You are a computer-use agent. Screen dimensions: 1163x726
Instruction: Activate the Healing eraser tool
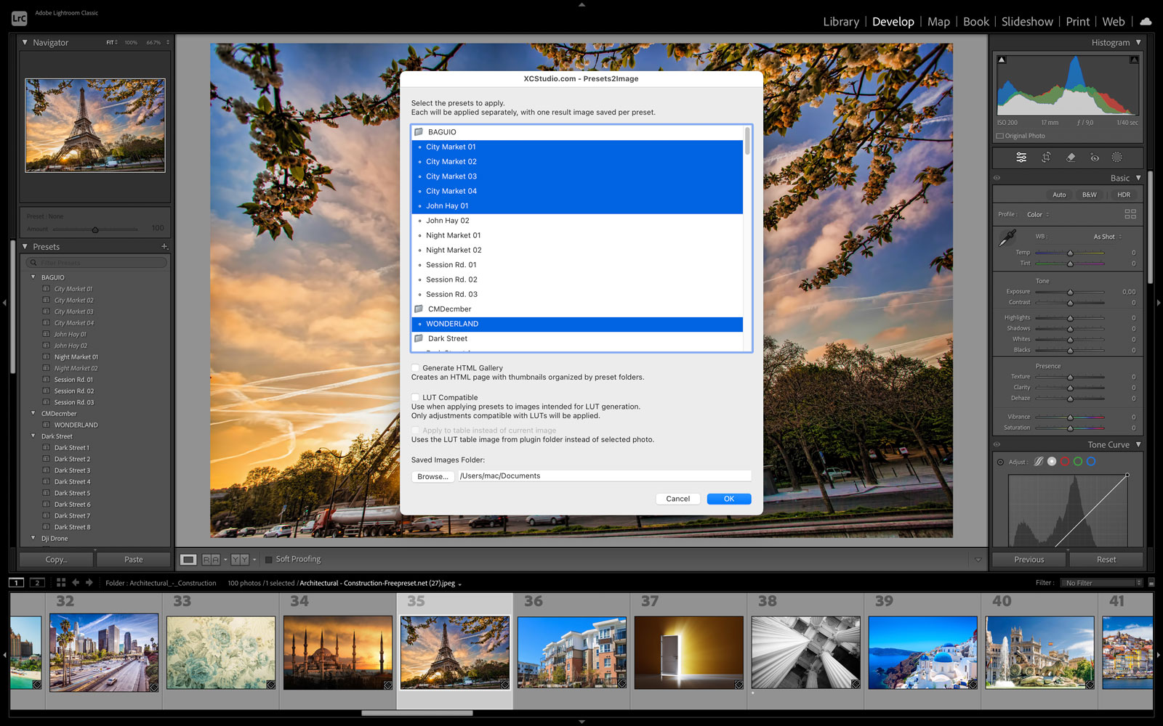[1070, 158]
